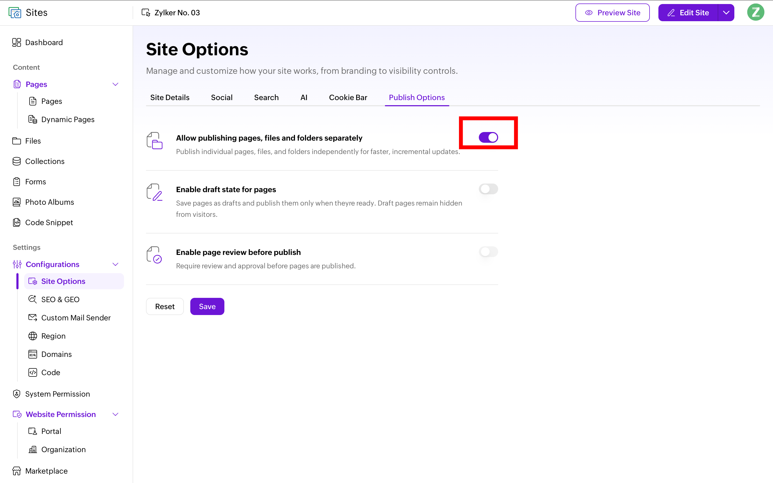Click the Forms icon in sidebar
The height and width of the screenshot is (483, 773).
pyautogui.click(x=17, y=182)
